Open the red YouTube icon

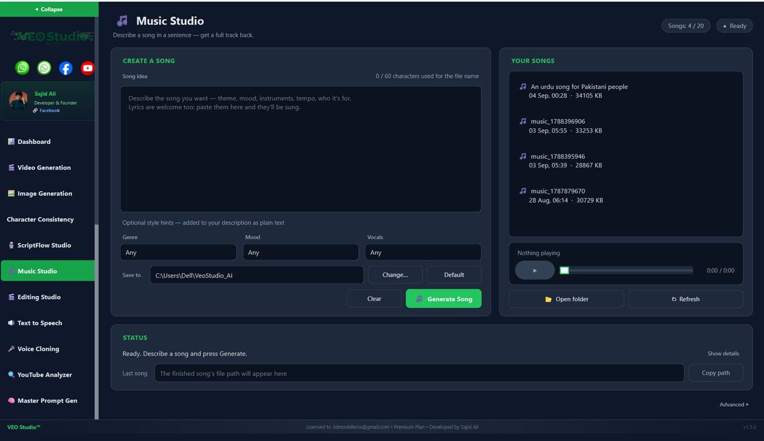point(87,68)
